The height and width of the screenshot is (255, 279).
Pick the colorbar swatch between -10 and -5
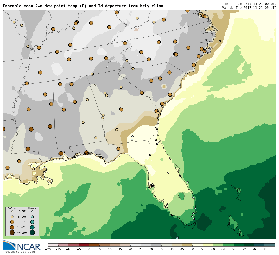click(x=74, y=245)
